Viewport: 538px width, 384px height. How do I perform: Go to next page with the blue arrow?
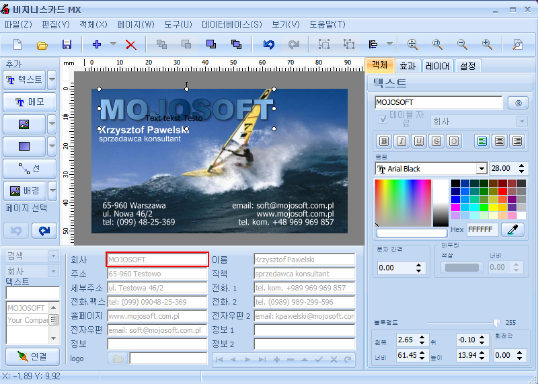coord(44,231)
